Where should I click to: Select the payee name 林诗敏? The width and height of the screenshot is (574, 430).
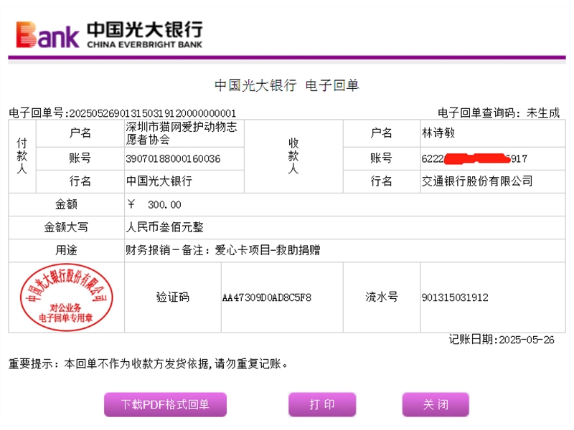(x=438, y=133)
